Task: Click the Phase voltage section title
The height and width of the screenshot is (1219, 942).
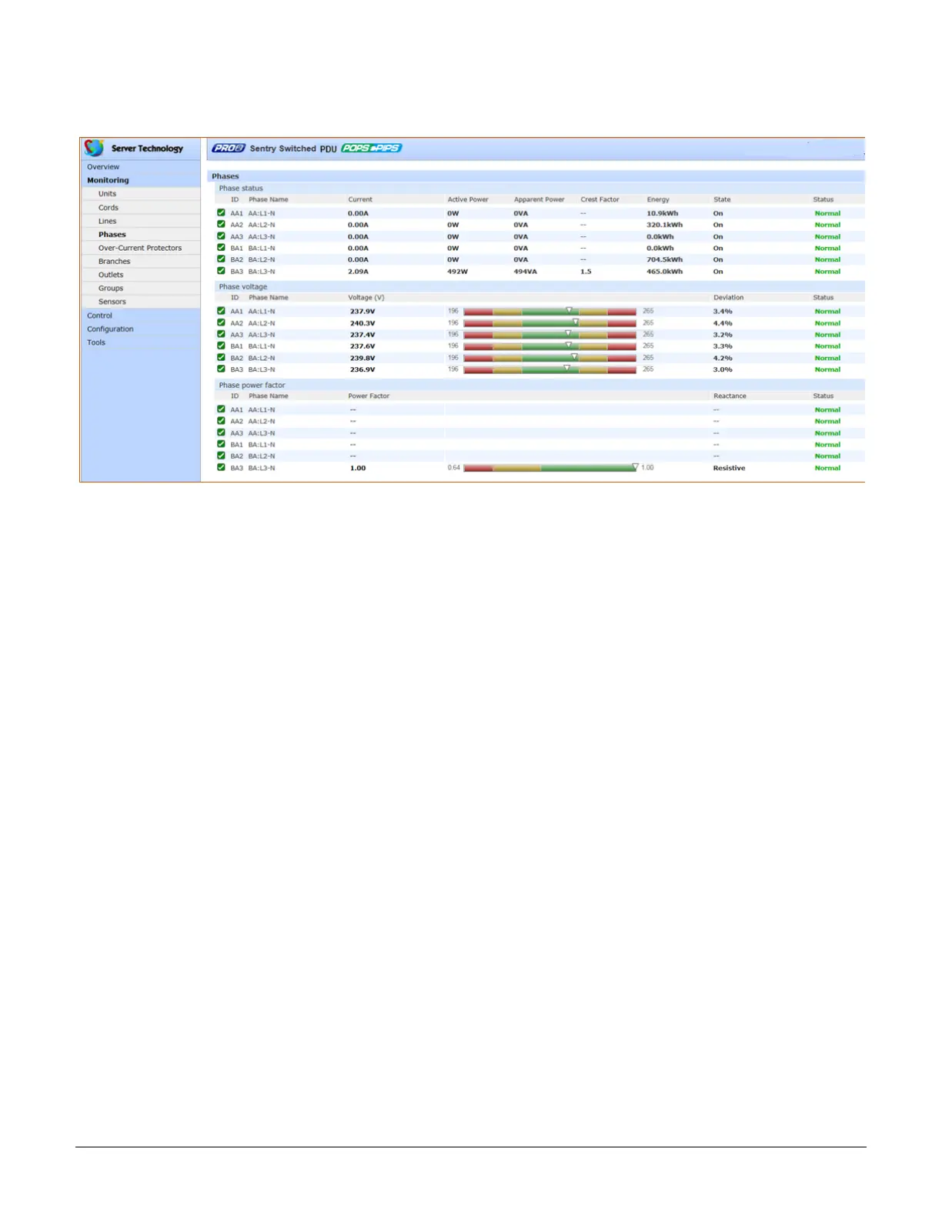Action: [243, 286]
